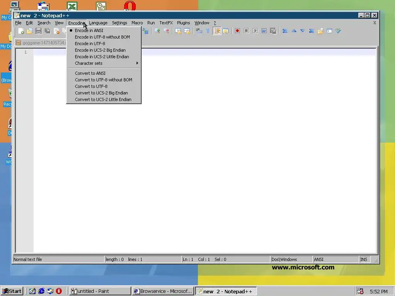Click the Playback macro icon
Image resolution: width=395 pixels, height=296 pixels.
pos(255,31)
